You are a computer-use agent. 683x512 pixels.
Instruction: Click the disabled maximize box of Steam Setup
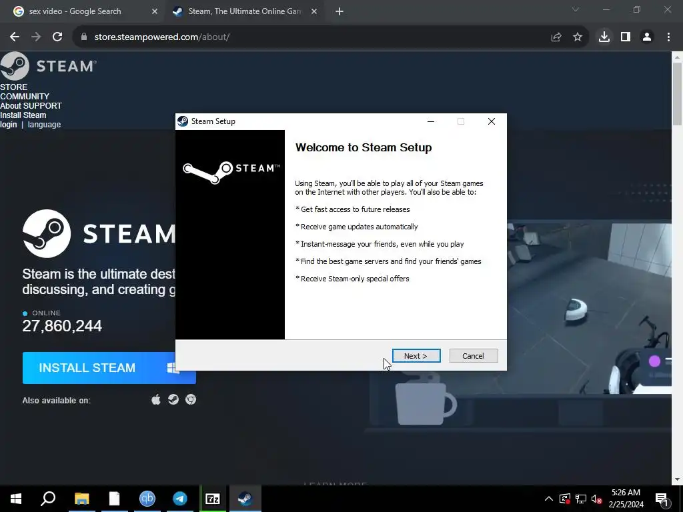461,121
